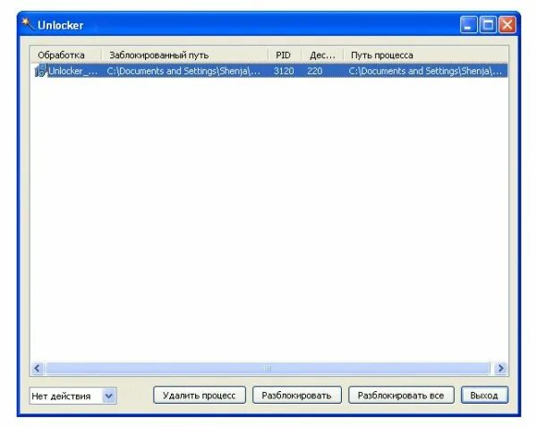Click the "Выход" button
Viewport: 537px width, 427px height.
tap(484, 395)
